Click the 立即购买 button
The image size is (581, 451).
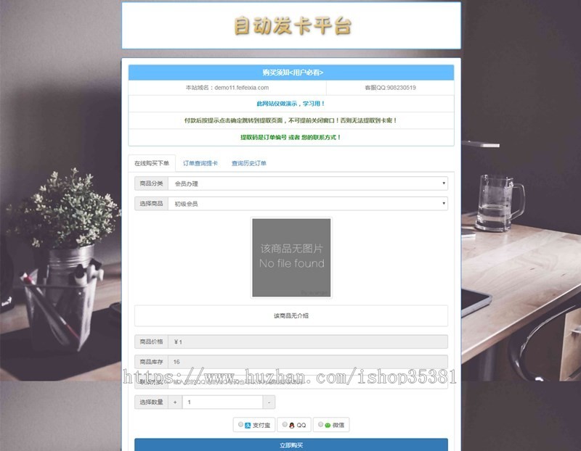291,444
